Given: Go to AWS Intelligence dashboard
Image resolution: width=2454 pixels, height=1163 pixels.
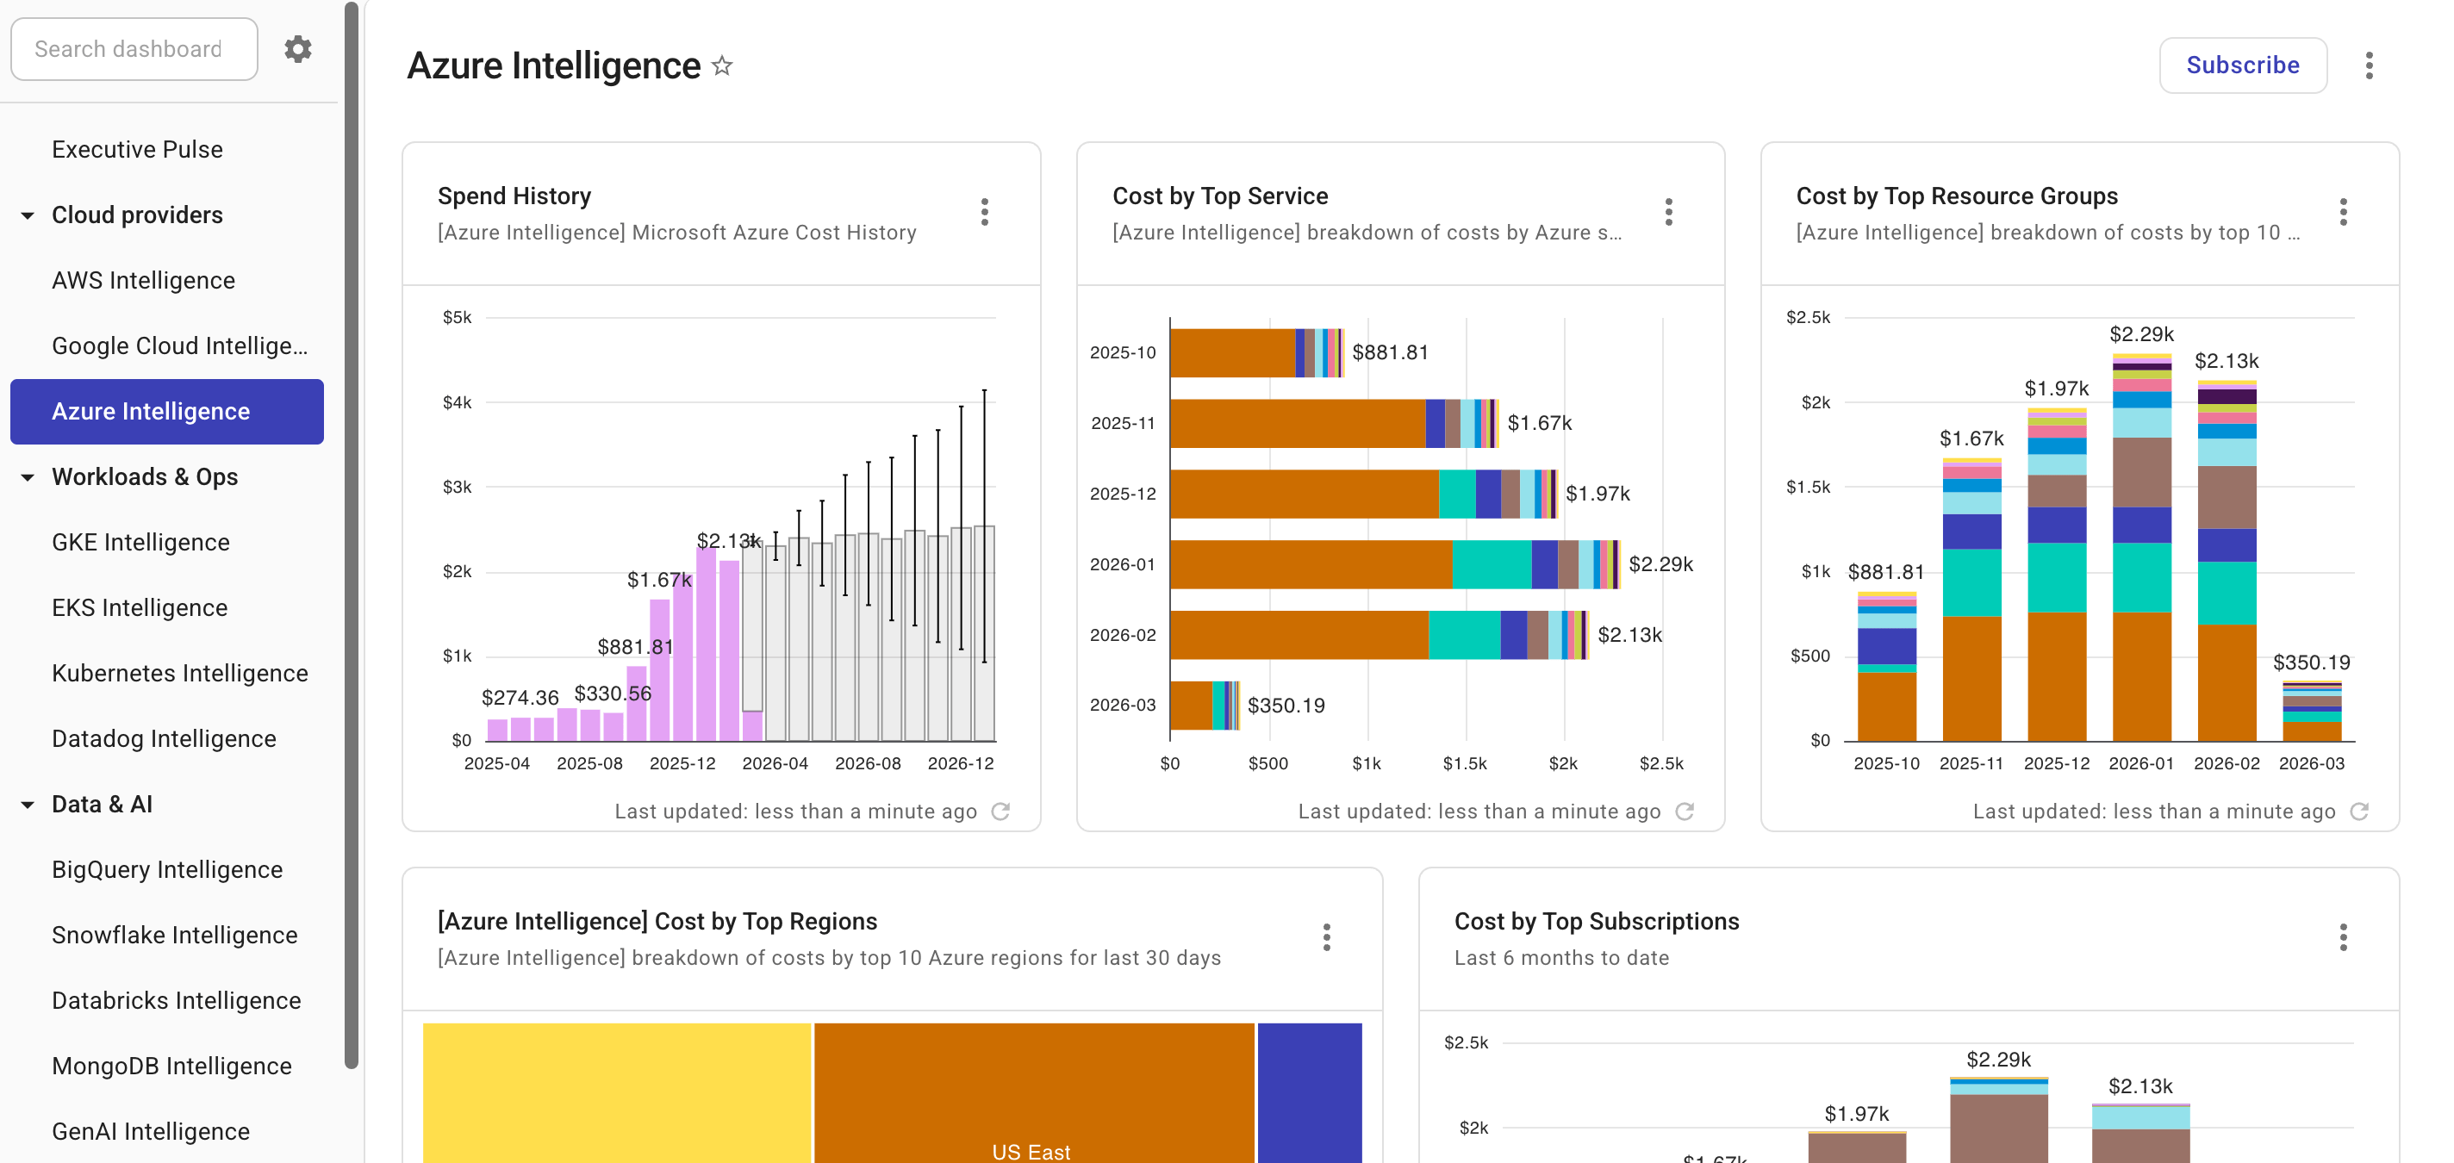Looking at the screenshot, I should point(143,280).
